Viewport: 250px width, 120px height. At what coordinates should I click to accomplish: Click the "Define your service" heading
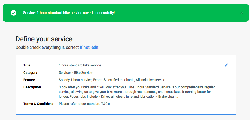click(x=44, y=39)
